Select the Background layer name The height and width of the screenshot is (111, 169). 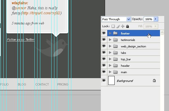[125, 81]
